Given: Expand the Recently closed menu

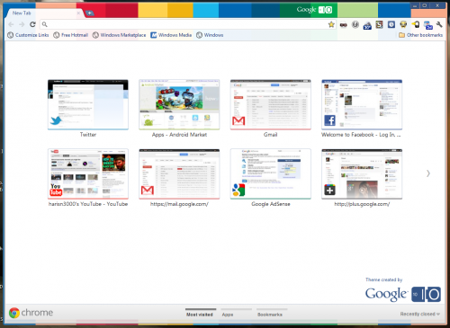Looking at the screenshot, I should click(420, 314).
